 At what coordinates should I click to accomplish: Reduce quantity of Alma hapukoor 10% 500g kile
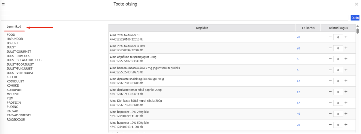point(330,125)
